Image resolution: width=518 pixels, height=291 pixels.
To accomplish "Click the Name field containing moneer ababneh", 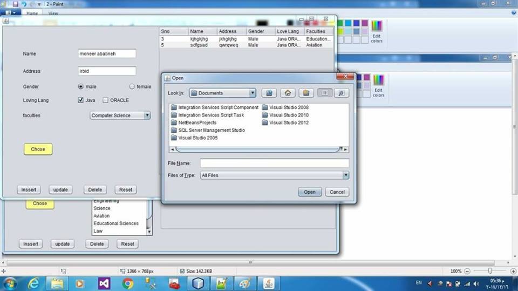I will pos(107,53).
